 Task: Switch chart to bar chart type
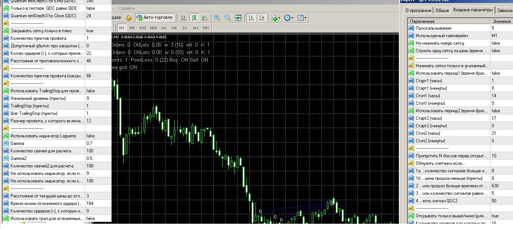tap(184, 18)
